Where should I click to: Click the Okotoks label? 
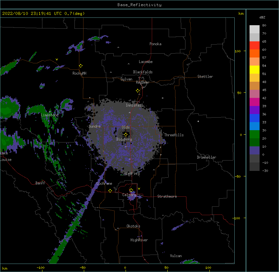(133, 226)
